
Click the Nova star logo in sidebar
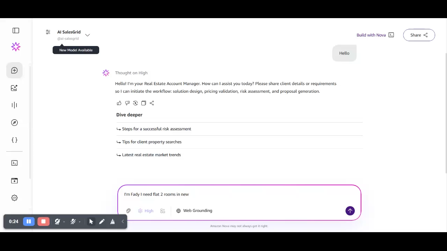pos(16,47)
